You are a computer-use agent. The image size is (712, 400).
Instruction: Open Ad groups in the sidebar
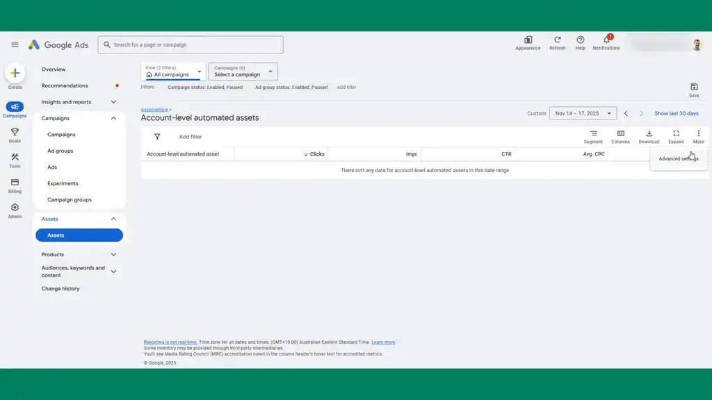[60, 151]
